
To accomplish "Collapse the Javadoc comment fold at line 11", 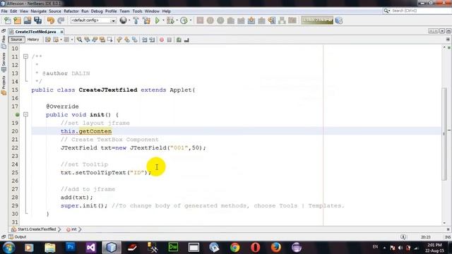I will tap(25, 56).
